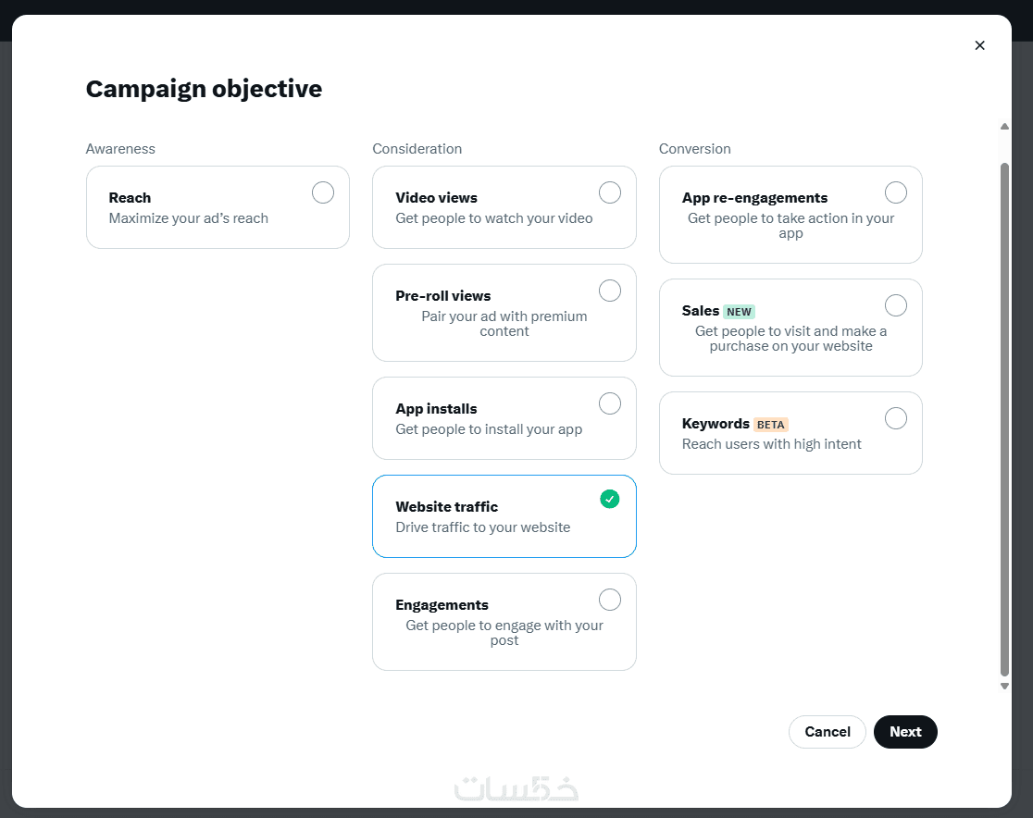Click the NEW badge next to Sales
Viewport: 1033px width, 818px height.
click(x=739, y=312)
